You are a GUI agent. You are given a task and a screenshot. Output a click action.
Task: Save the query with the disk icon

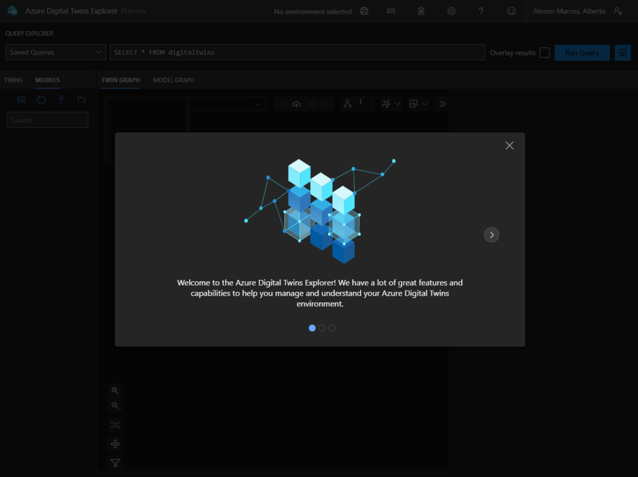point(622,53)
